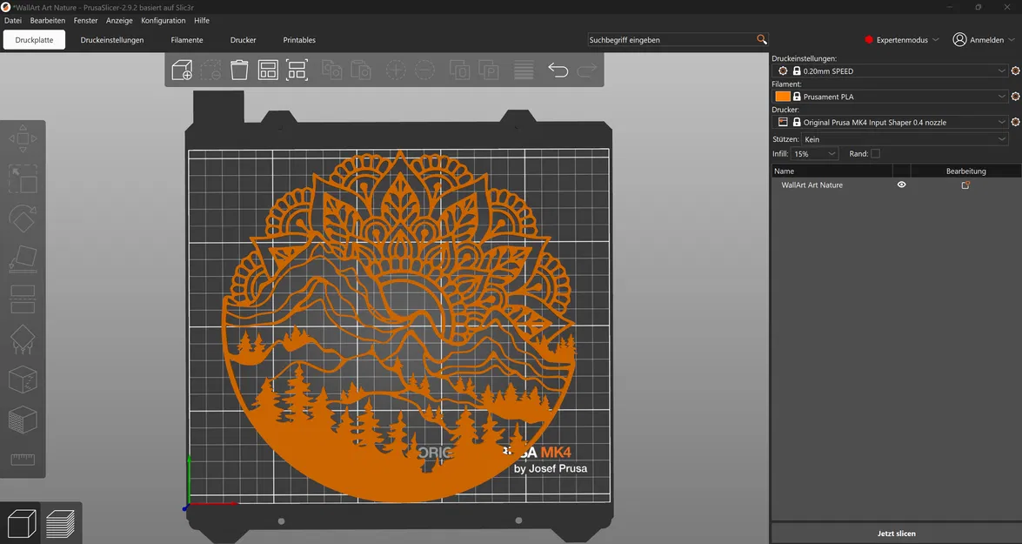Click the Paste toolbar icon
1022x544 pixels.
pyautogui.click(x=360, y=70)
